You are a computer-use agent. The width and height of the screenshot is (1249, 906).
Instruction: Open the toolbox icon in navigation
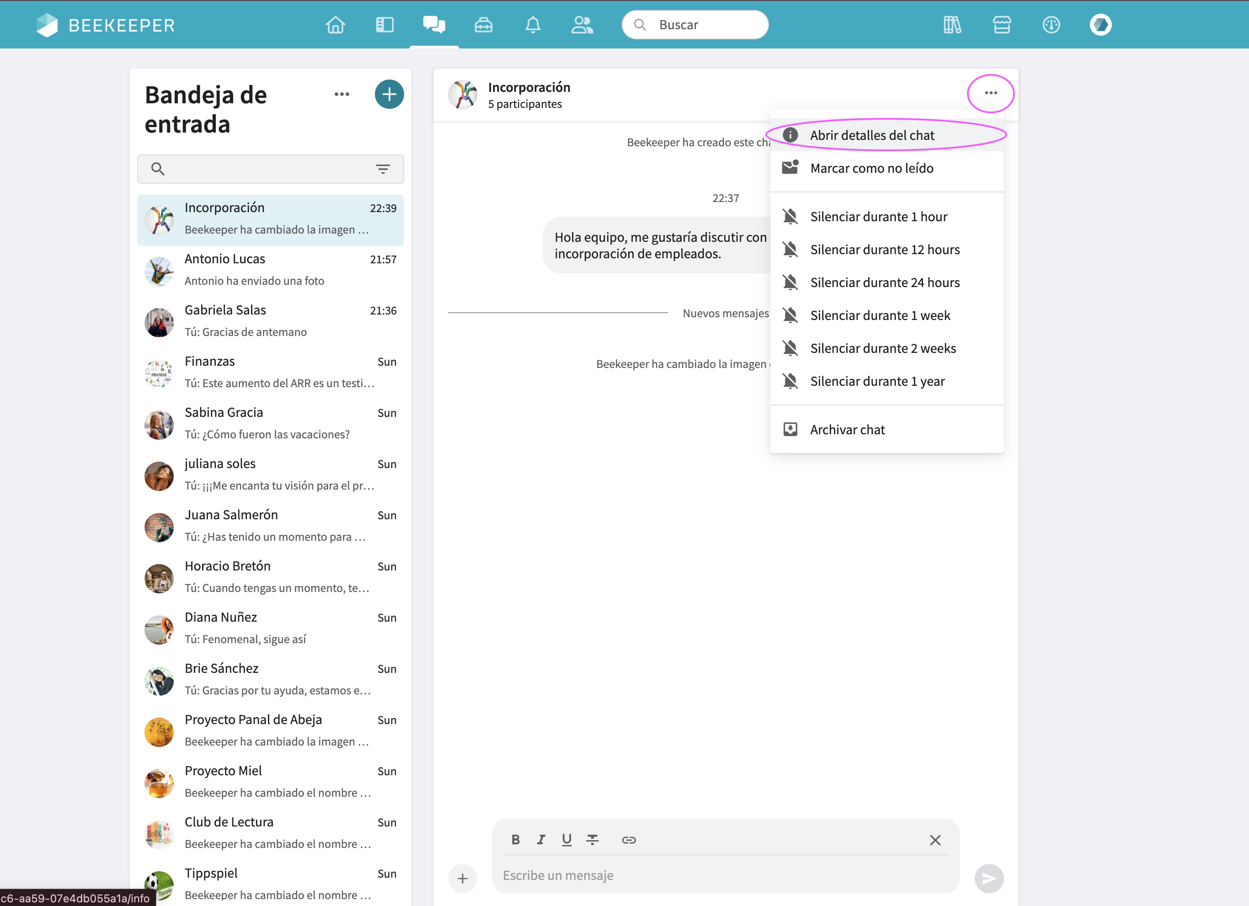[x=484, y=25]
